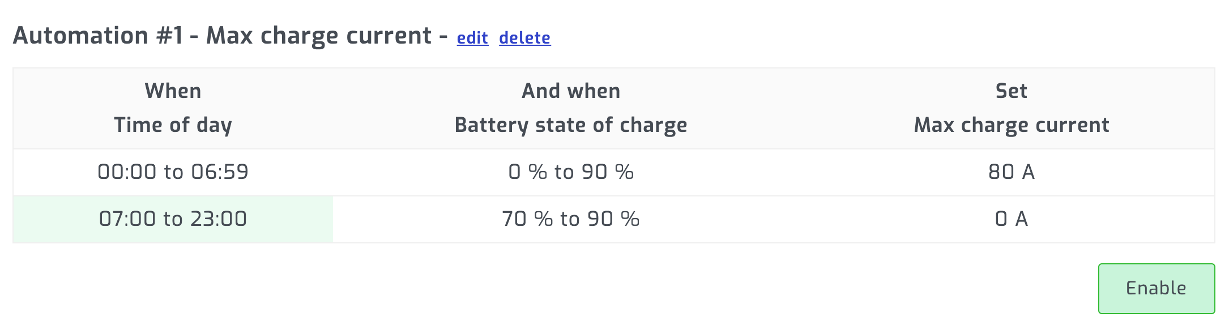Click the Max charge current column header

1012,125
